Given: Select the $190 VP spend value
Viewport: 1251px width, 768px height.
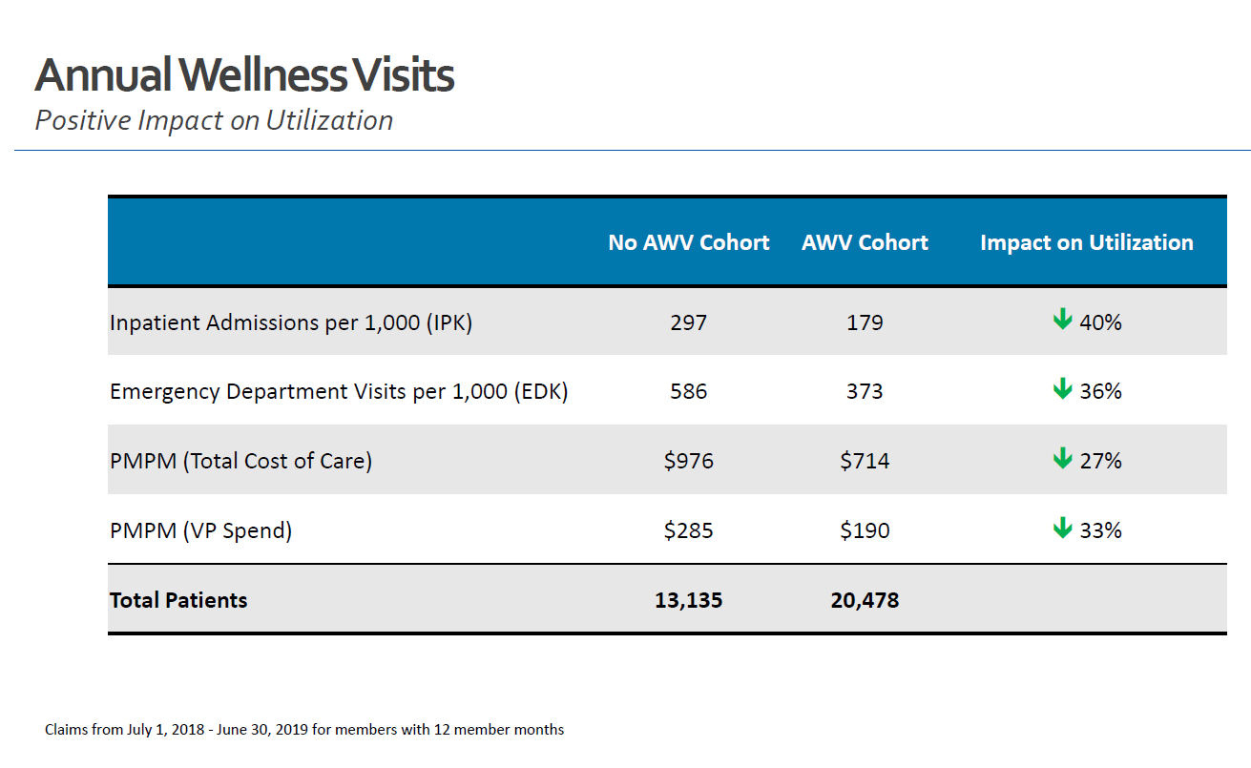Looking at the screenshot, I should 865,530.
